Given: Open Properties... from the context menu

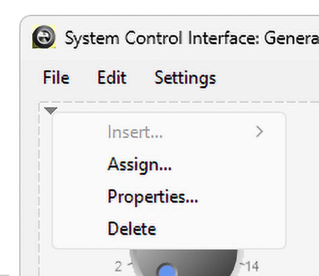Looking at the screenshot, I should 153,196.
